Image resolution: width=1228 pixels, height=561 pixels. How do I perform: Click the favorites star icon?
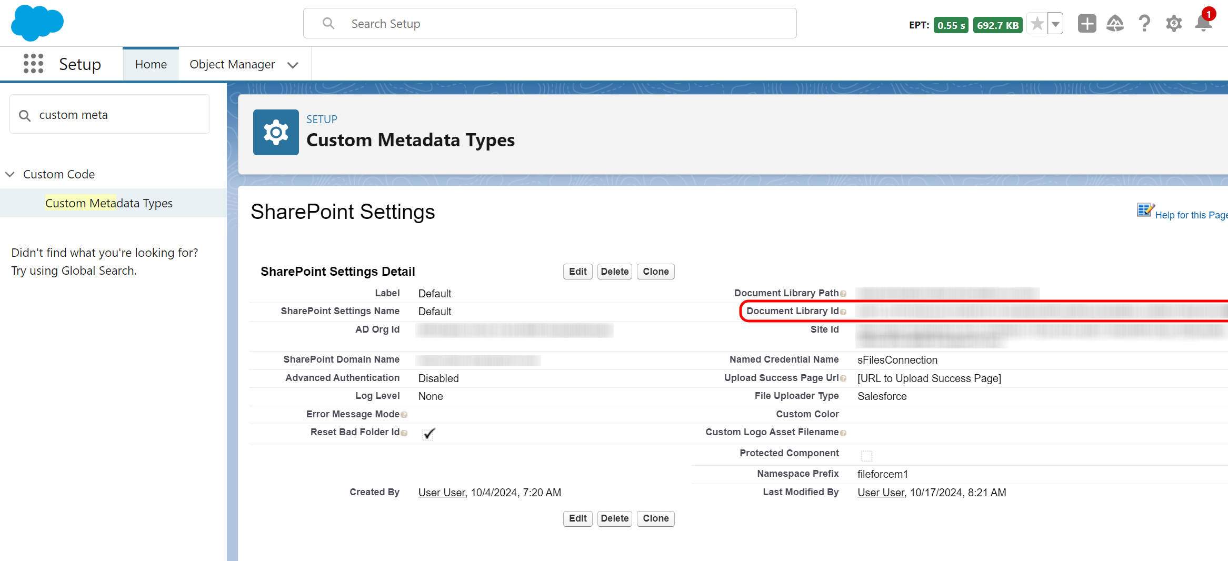[x=1037, y=24]
